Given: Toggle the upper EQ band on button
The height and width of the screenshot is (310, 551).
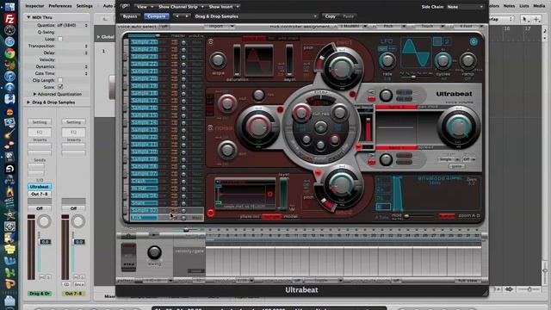Looking at the screenshot, I should pyautogui.click(x=371, y=99).
